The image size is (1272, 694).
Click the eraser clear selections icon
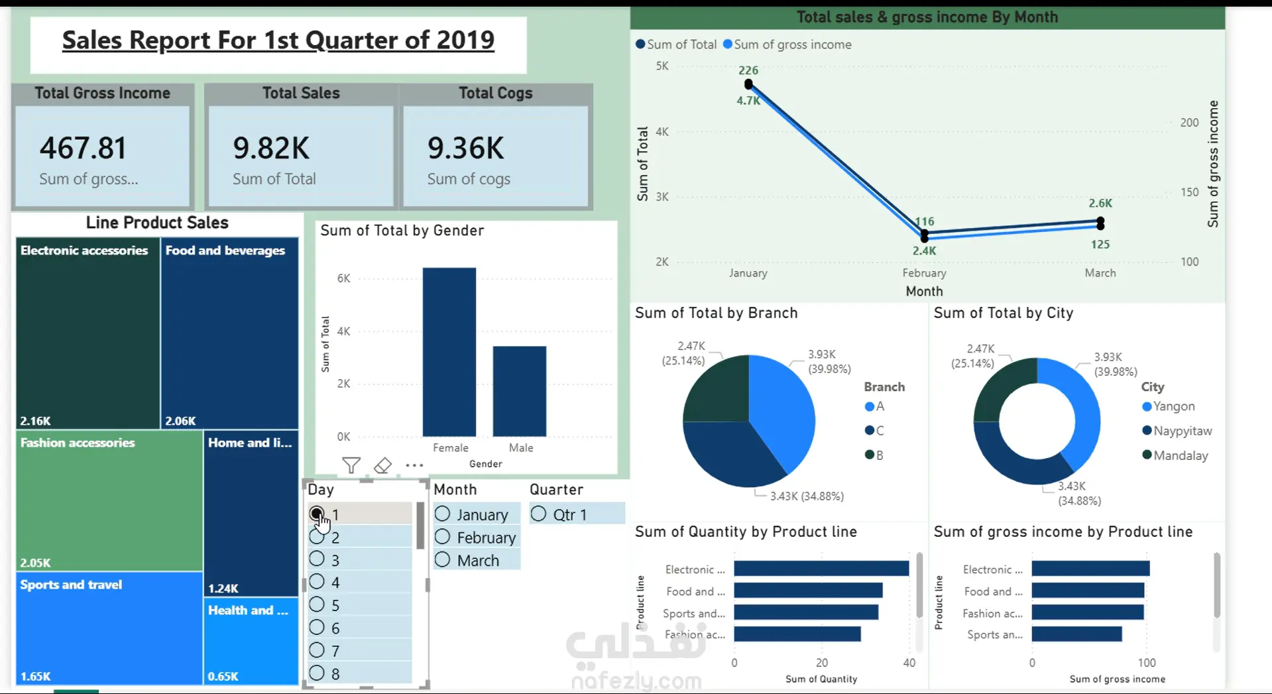pos(382,465)
